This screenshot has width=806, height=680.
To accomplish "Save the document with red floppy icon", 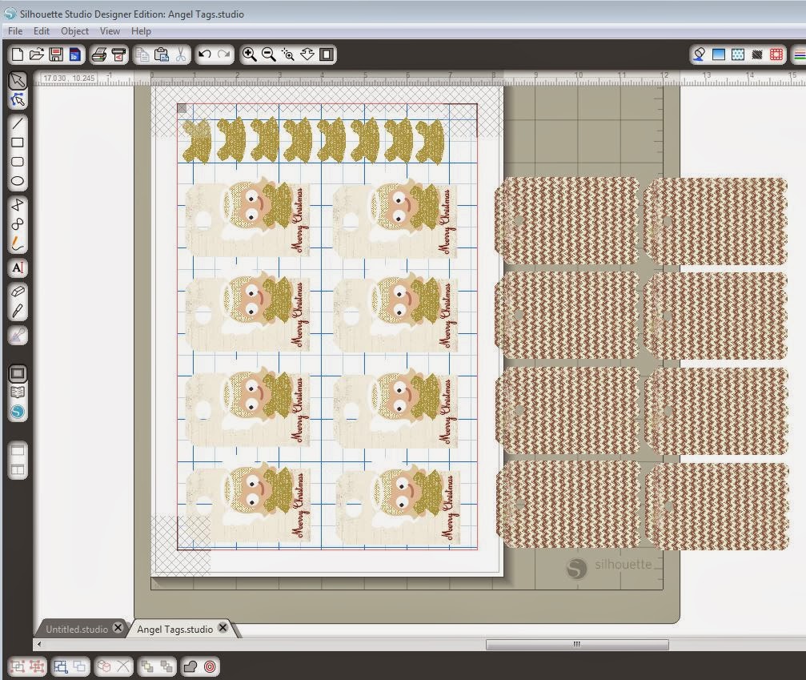I will point(55,54).
